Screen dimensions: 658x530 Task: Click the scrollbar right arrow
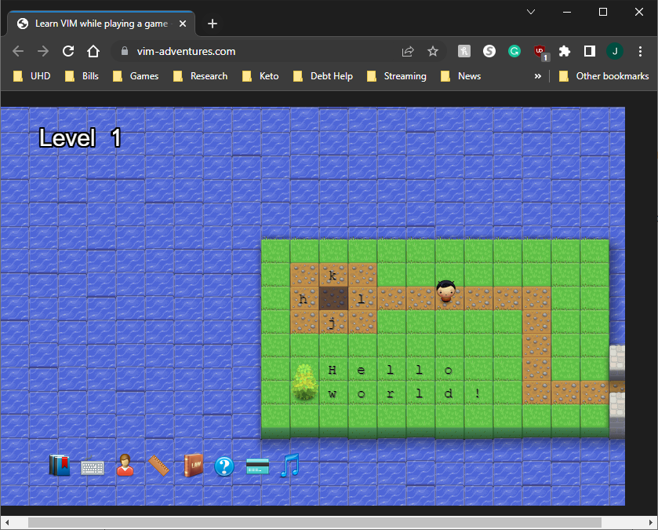point(651,522)
